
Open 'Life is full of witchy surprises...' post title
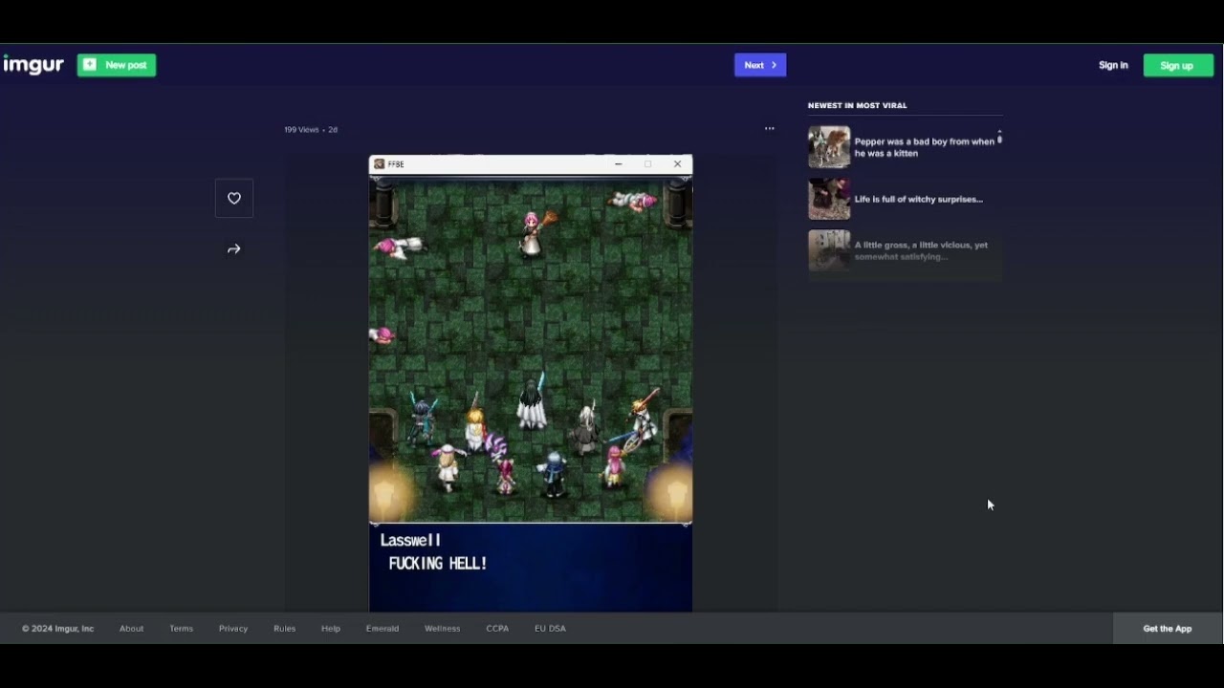[x=919, y=199]
